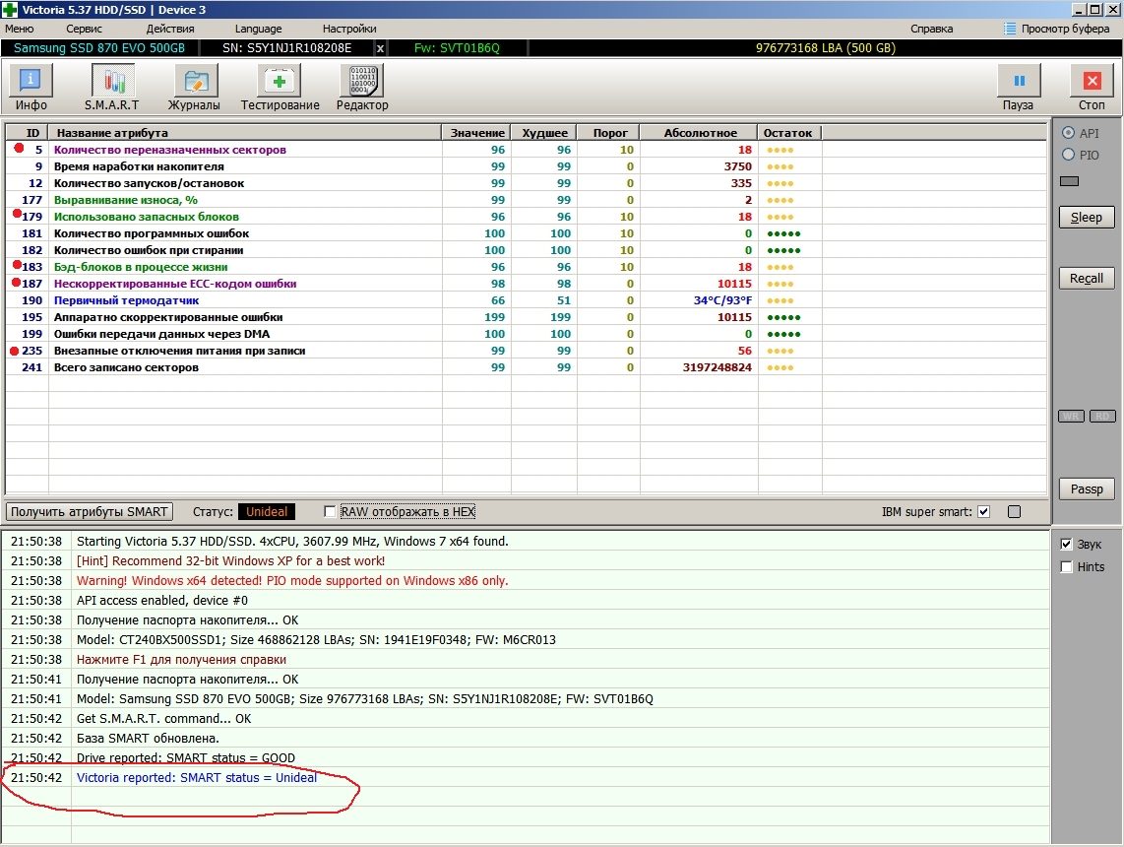Click the red dot of attribute 183
Viewport: 1124px width, 847px height.
[x=17, y=265]
